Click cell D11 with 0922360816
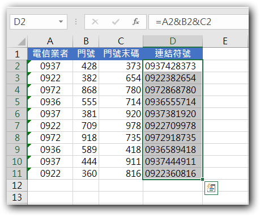The image size is (260, 216). (173, 173)
